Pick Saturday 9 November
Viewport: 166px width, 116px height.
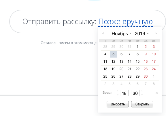click(x=146, y=54)
